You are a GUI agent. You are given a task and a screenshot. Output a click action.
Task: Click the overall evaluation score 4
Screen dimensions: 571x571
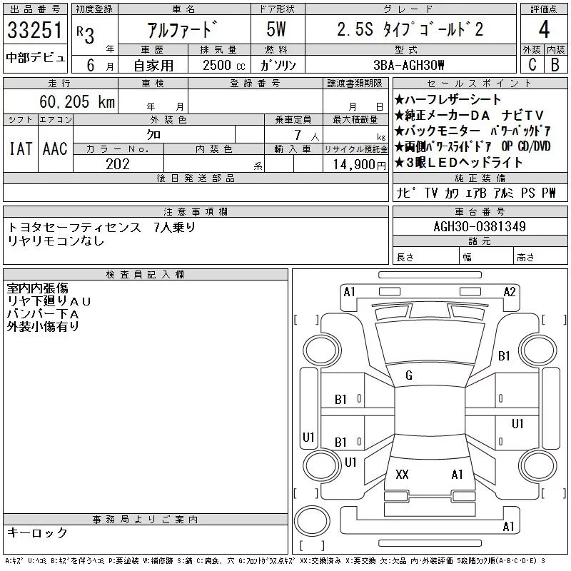(544, 29)
